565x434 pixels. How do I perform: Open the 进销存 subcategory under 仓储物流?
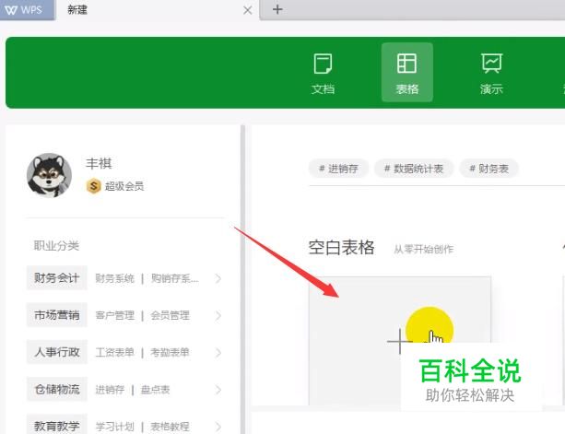[110, 390]
